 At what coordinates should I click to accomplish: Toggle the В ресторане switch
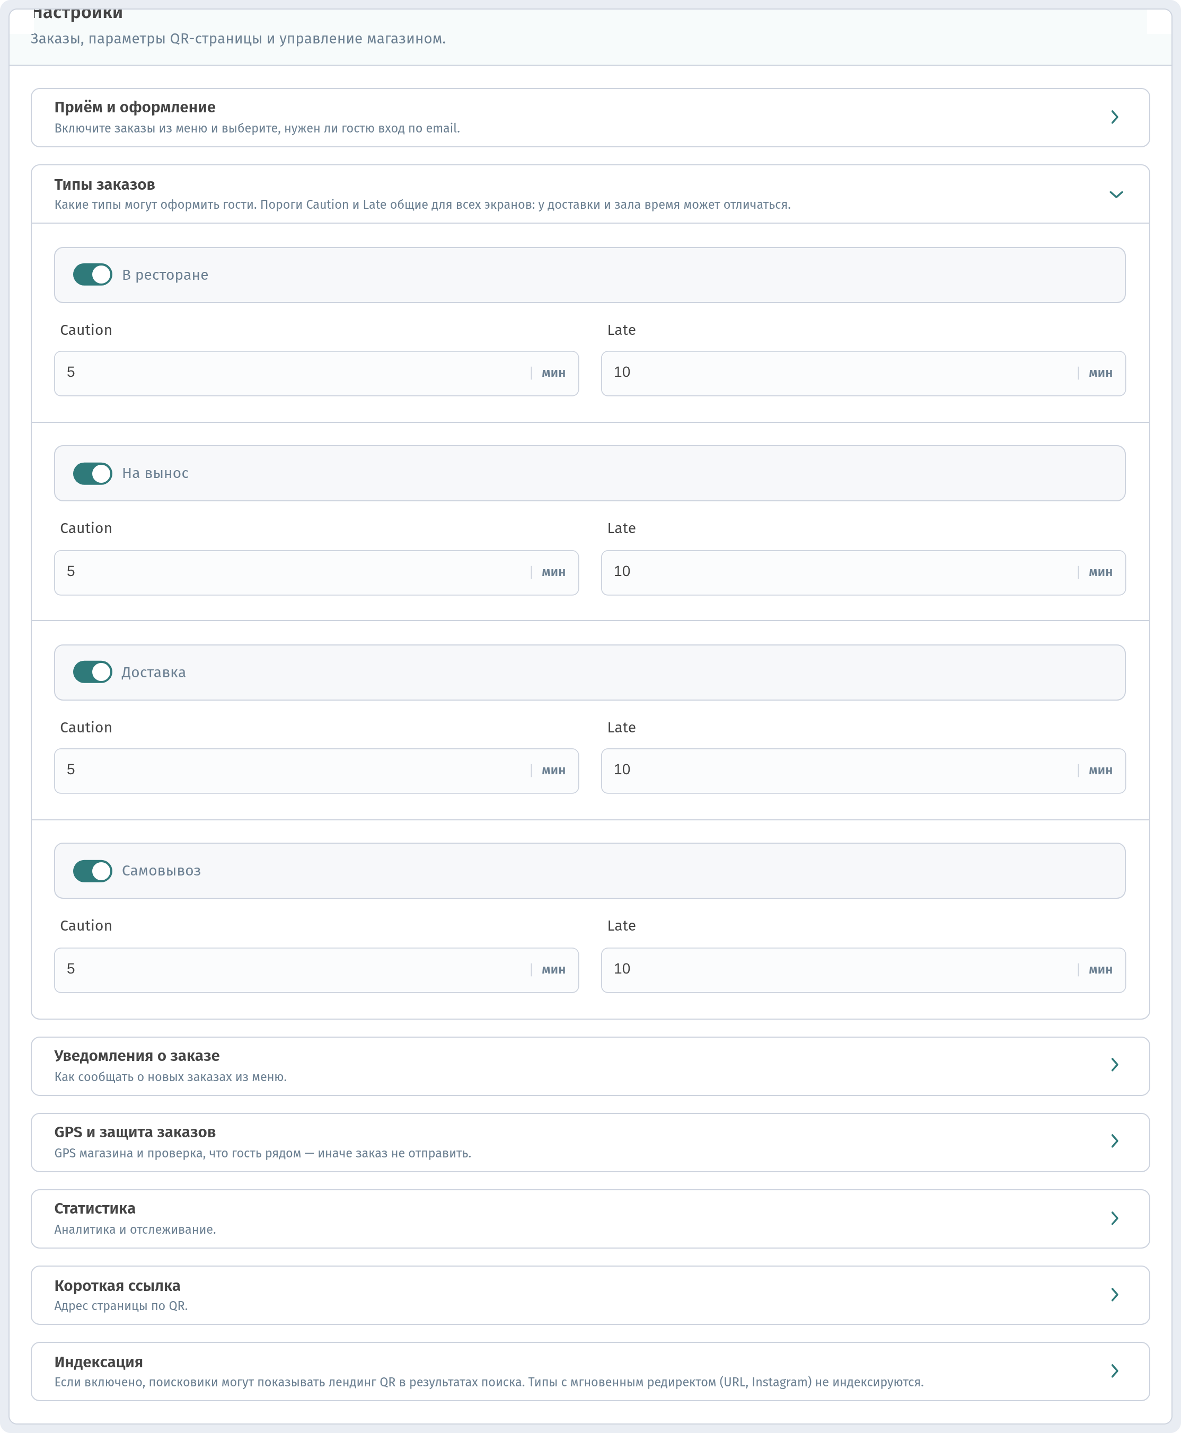(x=93, y=275)
